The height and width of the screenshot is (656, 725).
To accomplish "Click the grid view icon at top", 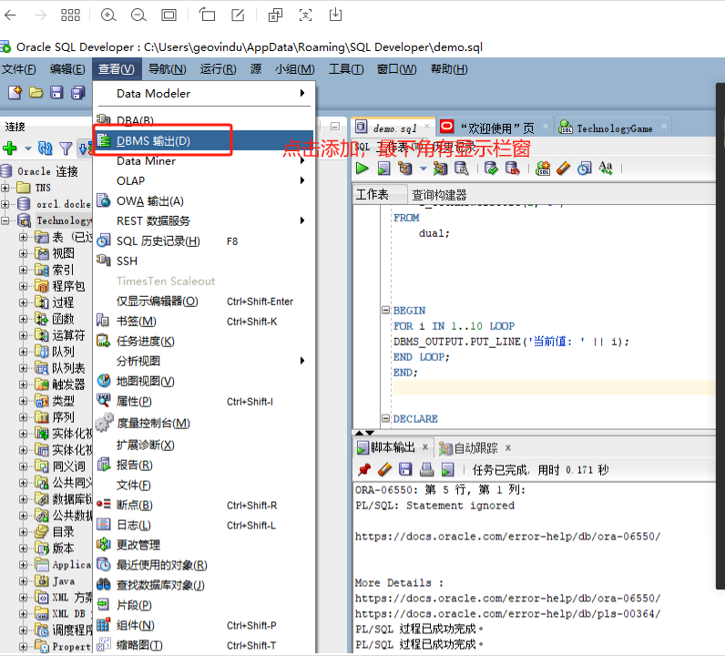I will coord(70,15).
